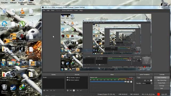Image resolution: width=171 pixels, height=96 pixels.
Task: Hide Game Capture using eye icon
Action: click(x=68, y=80)
